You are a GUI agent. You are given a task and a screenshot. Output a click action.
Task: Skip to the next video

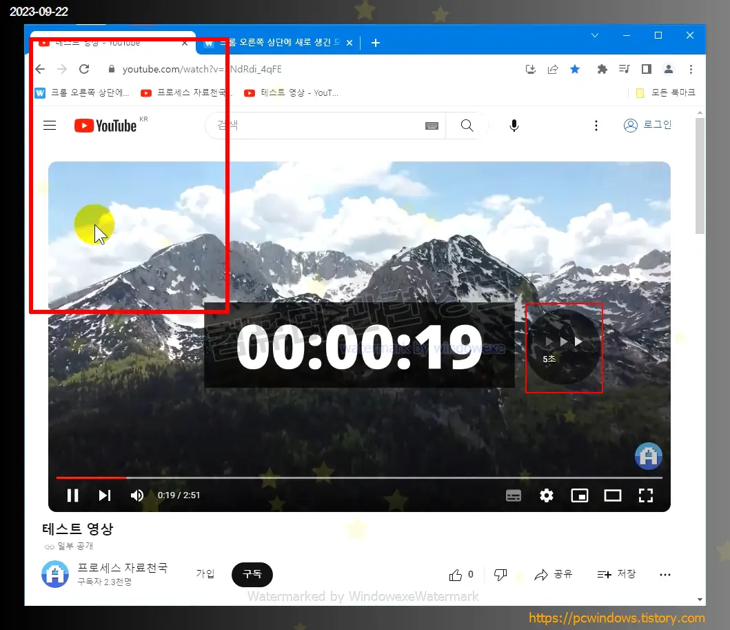105,495
